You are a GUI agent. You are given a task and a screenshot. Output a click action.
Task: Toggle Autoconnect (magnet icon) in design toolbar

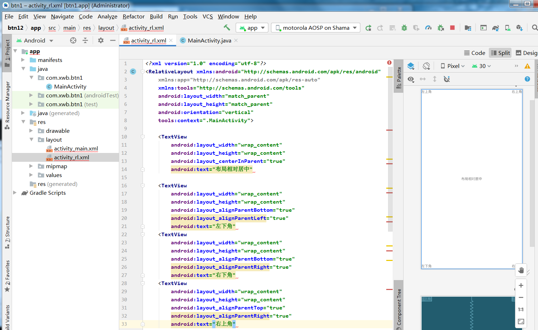pos(447,79)
